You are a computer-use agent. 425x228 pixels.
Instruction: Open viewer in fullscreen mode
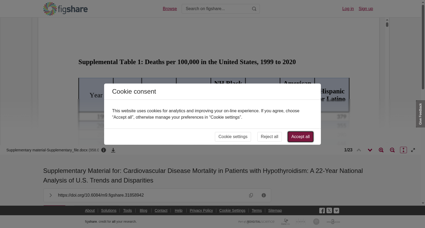pyautogui.click(x=413, y=150)
